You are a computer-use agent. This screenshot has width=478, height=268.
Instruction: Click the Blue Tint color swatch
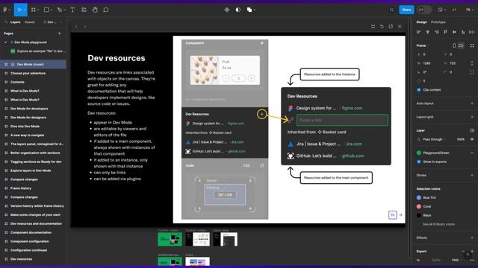419,197
